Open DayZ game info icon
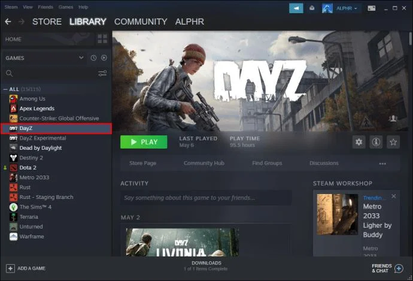413x281 pixels. point(376,142)
